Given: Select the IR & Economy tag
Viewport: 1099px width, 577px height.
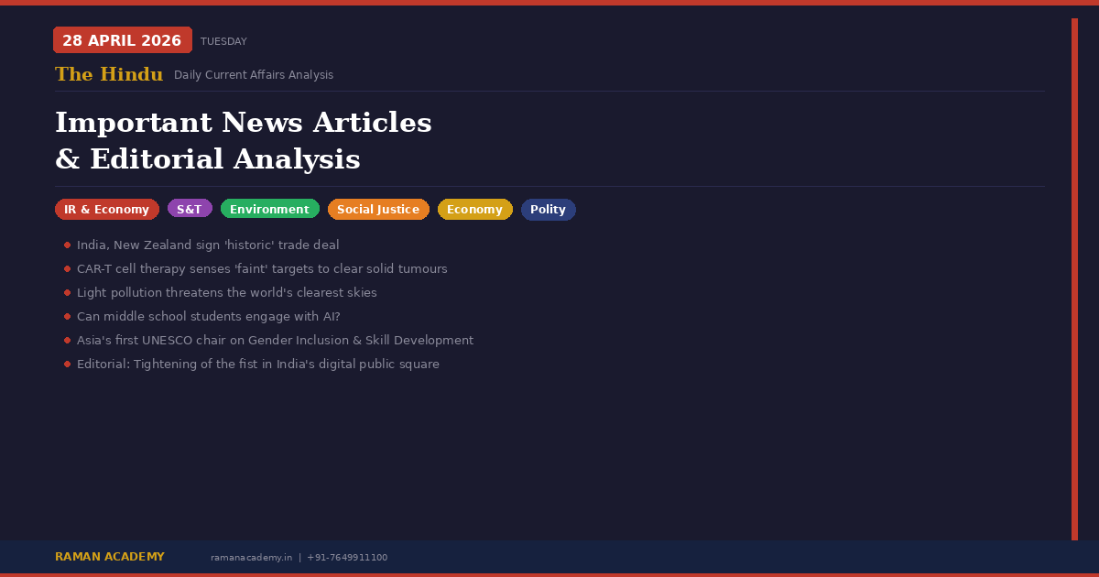Looking at the screenshot, I should point(107,210).
